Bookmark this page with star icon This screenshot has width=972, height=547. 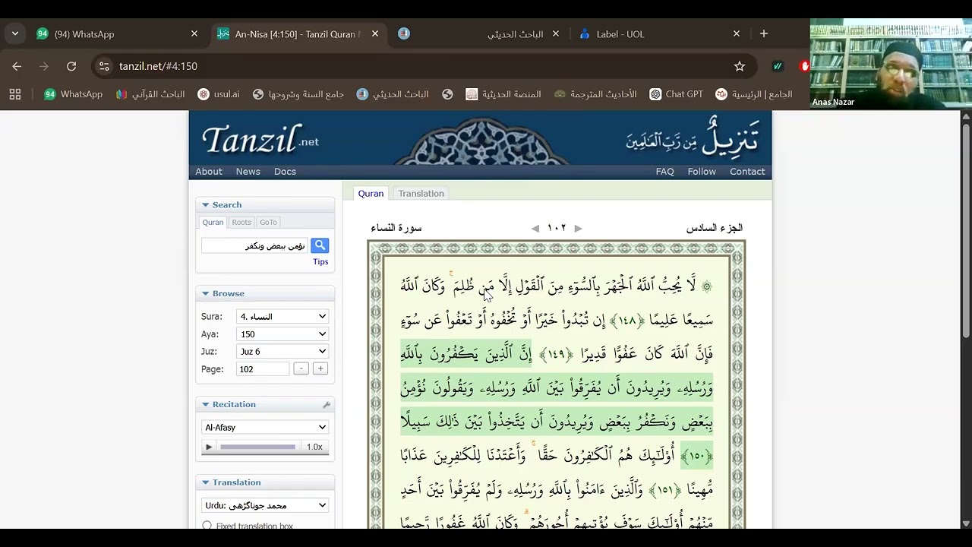pos(740,66)
